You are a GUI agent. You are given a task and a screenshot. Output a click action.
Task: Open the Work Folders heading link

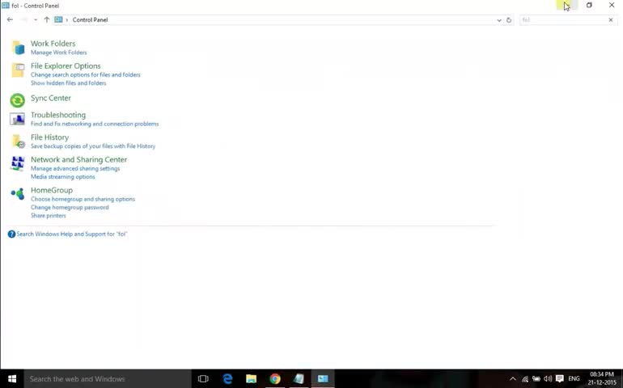(x=53, y=44)
